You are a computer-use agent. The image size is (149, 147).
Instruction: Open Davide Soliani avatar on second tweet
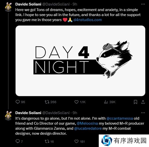(8, 116)
